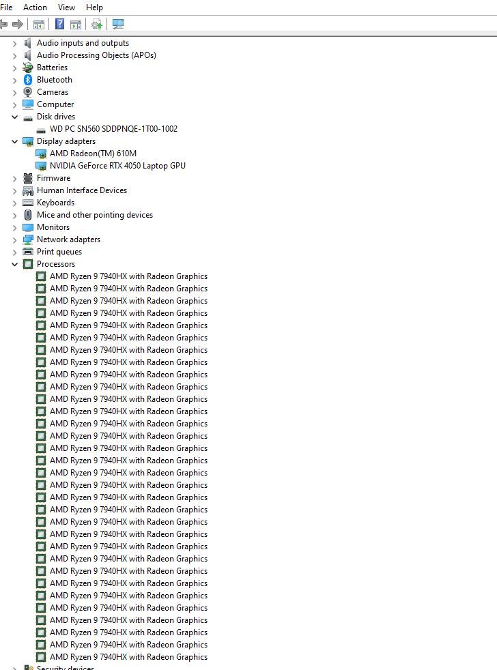Select WD PC SN560 SDDPNQE-1T00-1002 drive
The width and height of the screenshot is (497, 670).
point(113,129)
